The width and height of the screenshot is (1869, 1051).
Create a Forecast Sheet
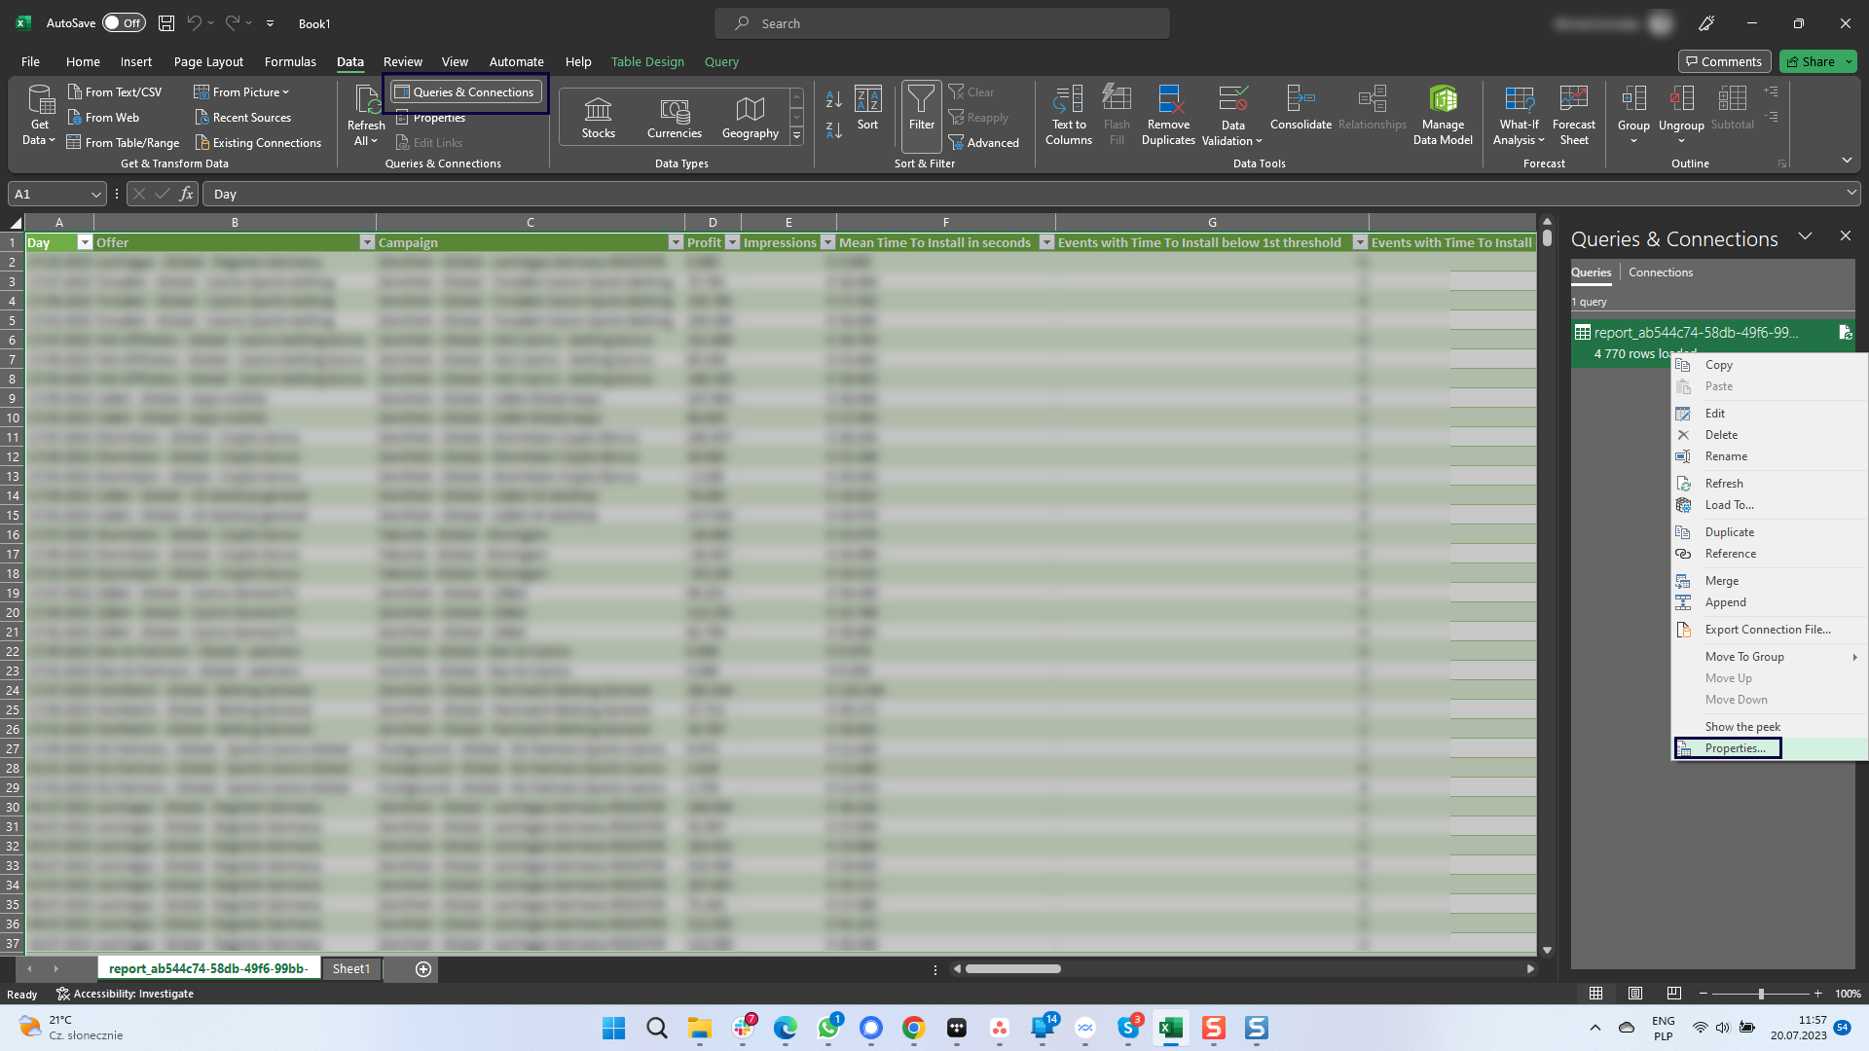click(1574, 114)
